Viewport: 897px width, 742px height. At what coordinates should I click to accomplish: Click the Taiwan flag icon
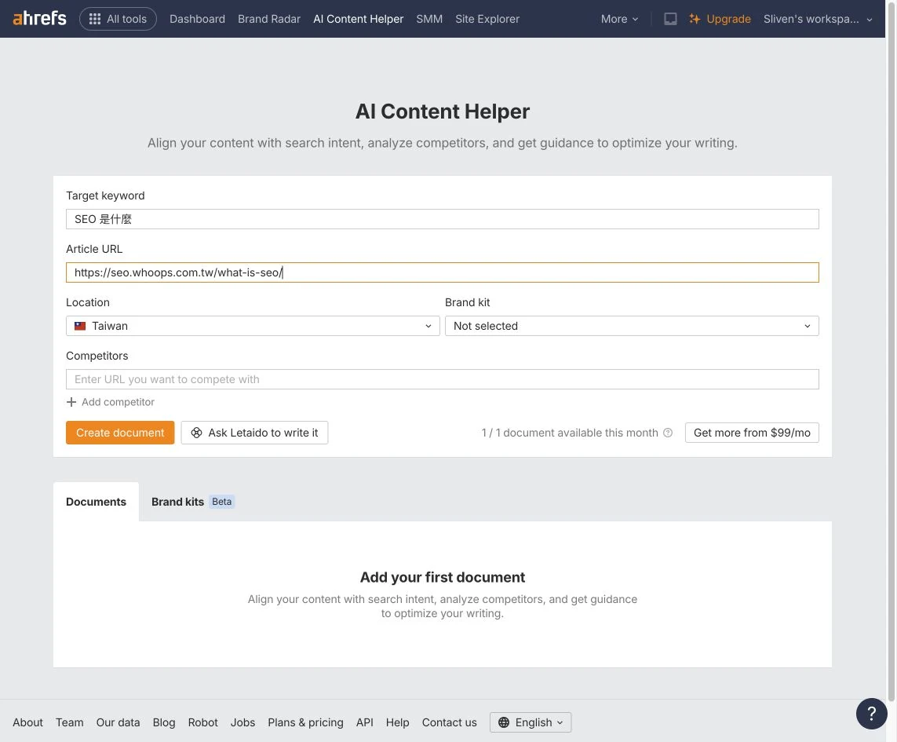tap(80, 326)
